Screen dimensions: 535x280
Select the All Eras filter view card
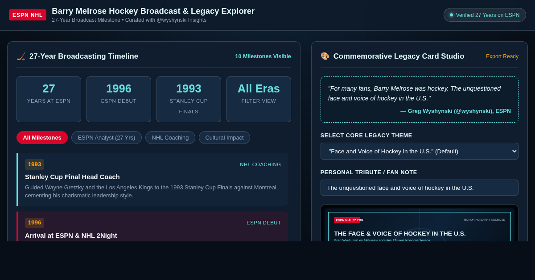[259, 99]
